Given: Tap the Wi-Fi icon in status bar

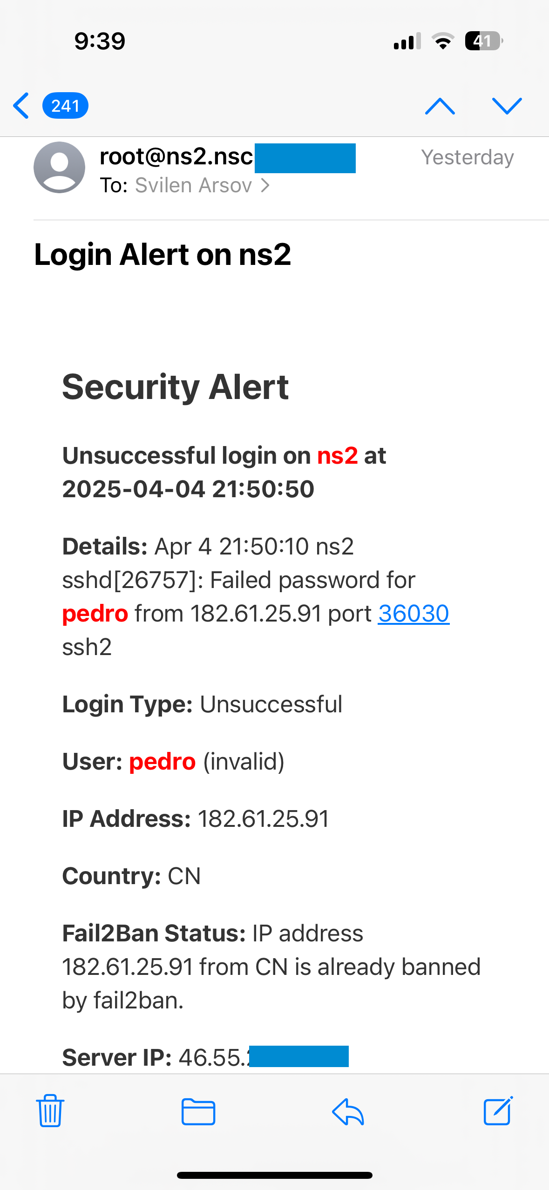Looking at the screenshot, I should point(443,41).
